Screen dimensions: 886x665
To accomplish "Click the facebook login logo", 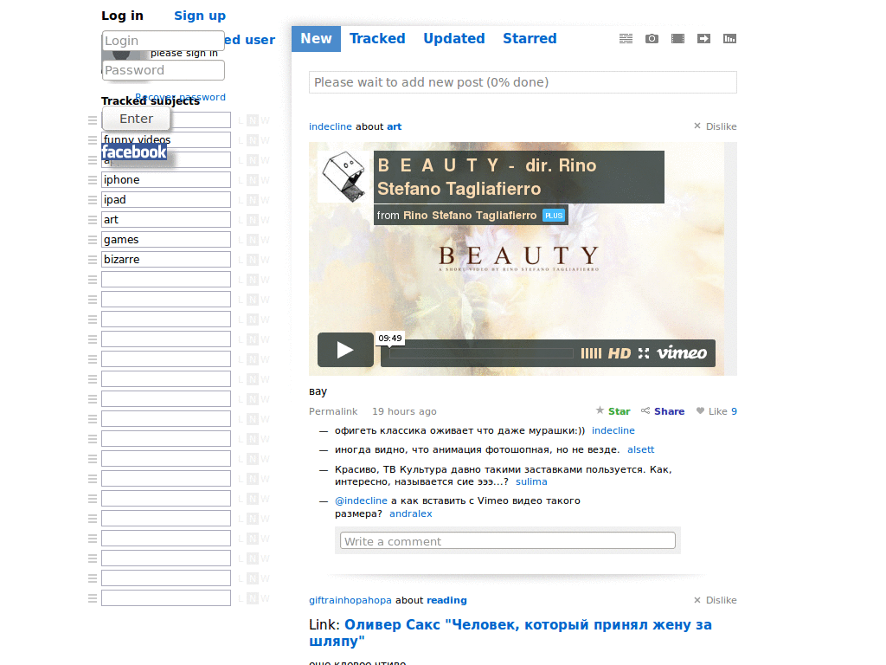I will [134, 152].
